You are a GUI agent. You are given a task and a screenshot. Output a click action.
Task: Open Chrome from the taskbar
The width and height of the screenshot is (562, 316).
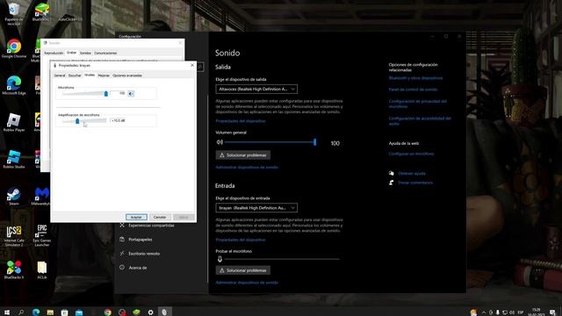(107, 312)
